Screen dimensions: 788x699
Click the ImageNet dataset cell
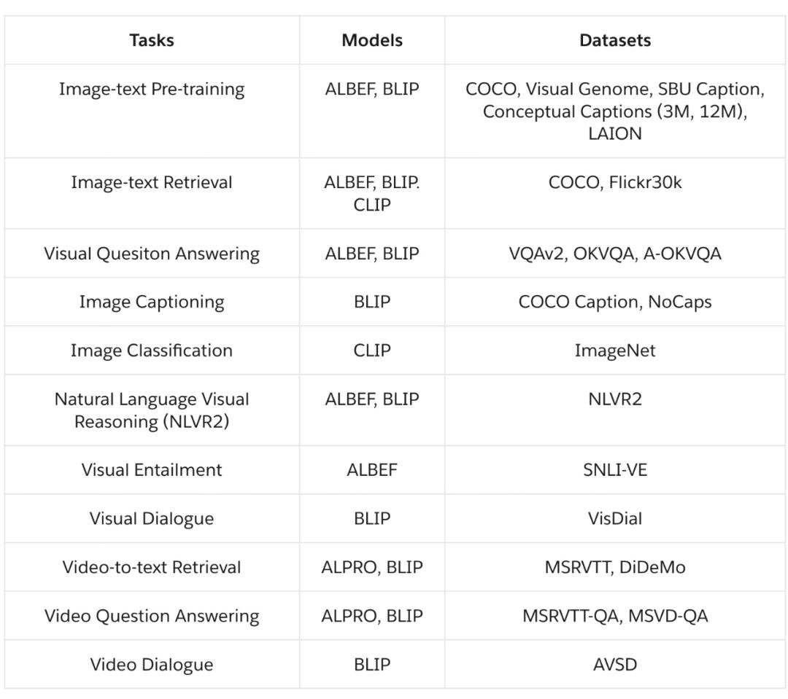614,351
